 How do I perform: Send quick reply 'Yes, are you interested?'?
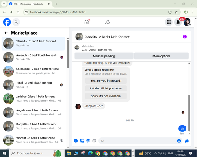tap(106, 81)
